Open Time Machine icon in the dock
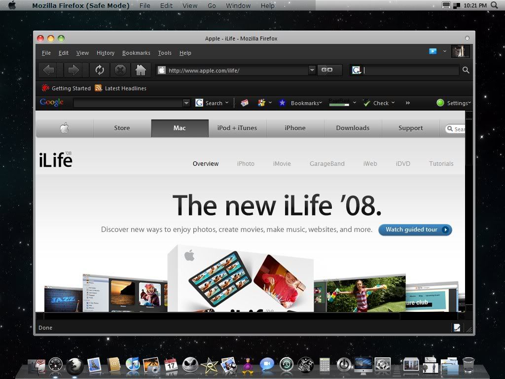Viewport: 505px width, 379px height. click(287, 365)
